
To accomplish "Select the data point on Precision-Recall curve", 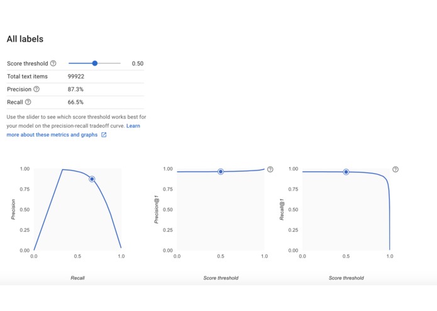I will (x=92, y=179).
